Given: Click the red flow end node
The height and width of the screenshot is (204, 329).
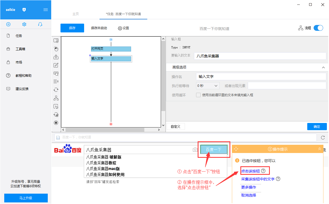Looking at the screenshot, I should click(x=111, y=124).
